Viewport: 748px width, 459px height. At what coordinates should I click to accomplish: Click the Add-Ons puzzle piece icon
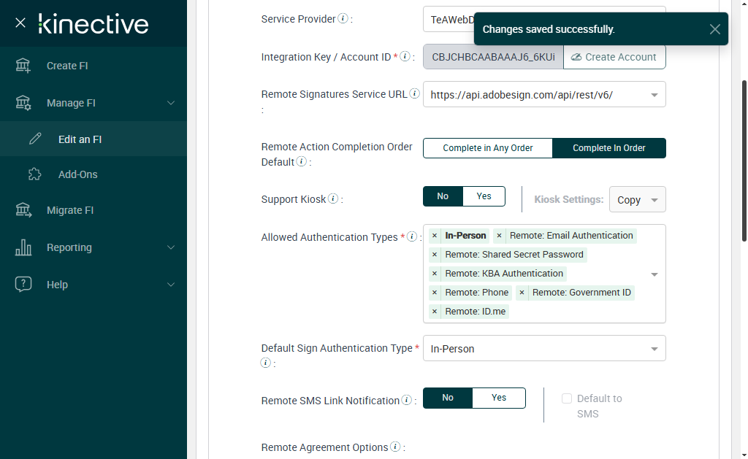[35, 174]
